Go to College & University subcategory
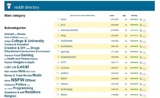 pos(28,41)
